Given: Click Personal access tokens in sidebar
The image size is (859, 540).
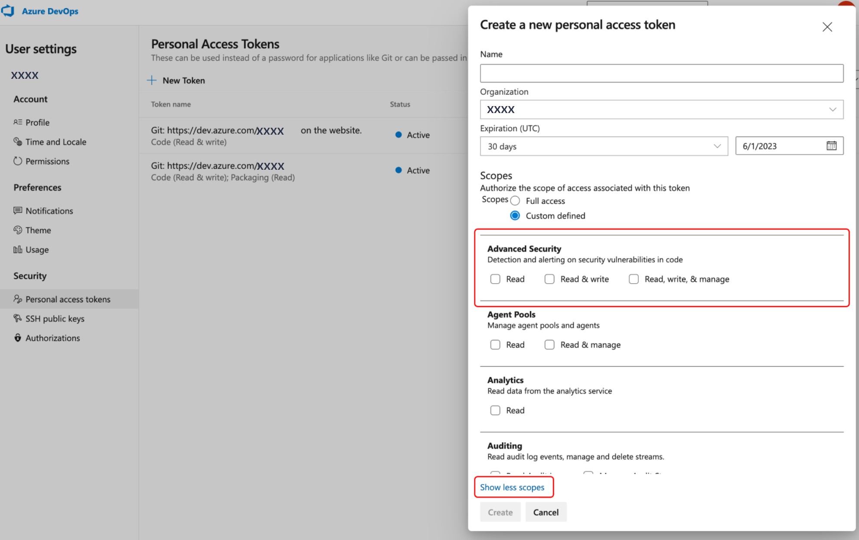Looking at the screenshot, I should coord(67,299).
